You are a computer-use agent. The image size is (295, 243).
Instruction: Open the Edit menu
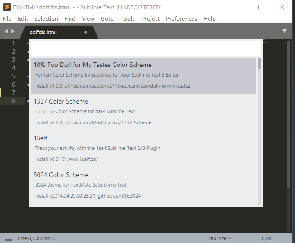pyautogui.click(x=23, y=19)
